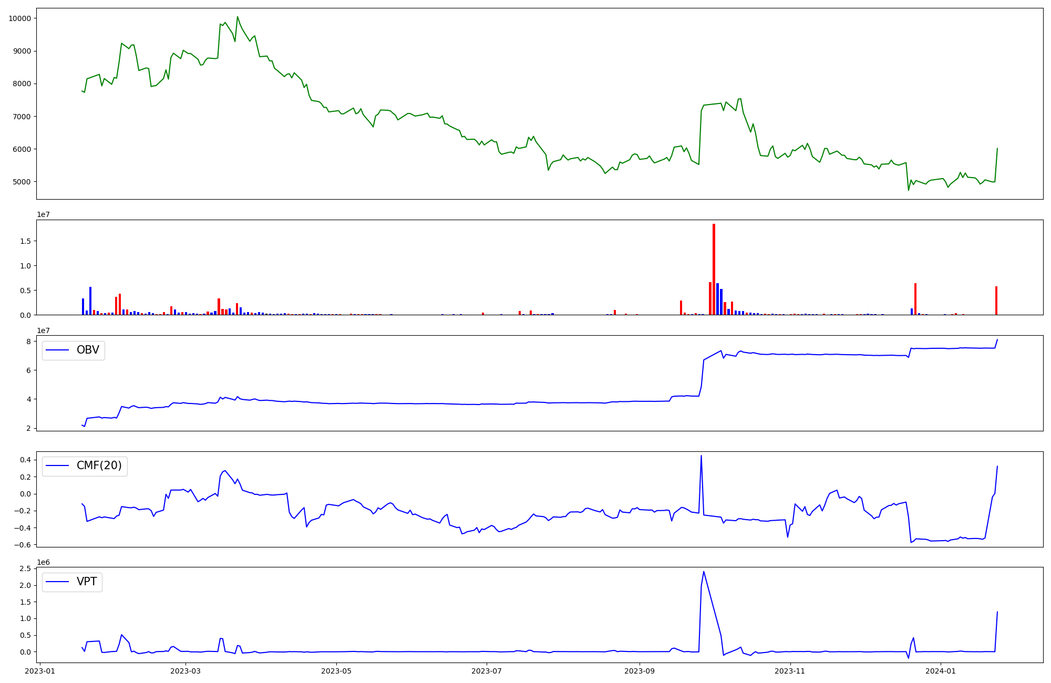Viewport: 1051px width, 683px height.
Task: Click the 2023-05 x-axis date label
Action: pyautogui.click(x=336, y=671)
